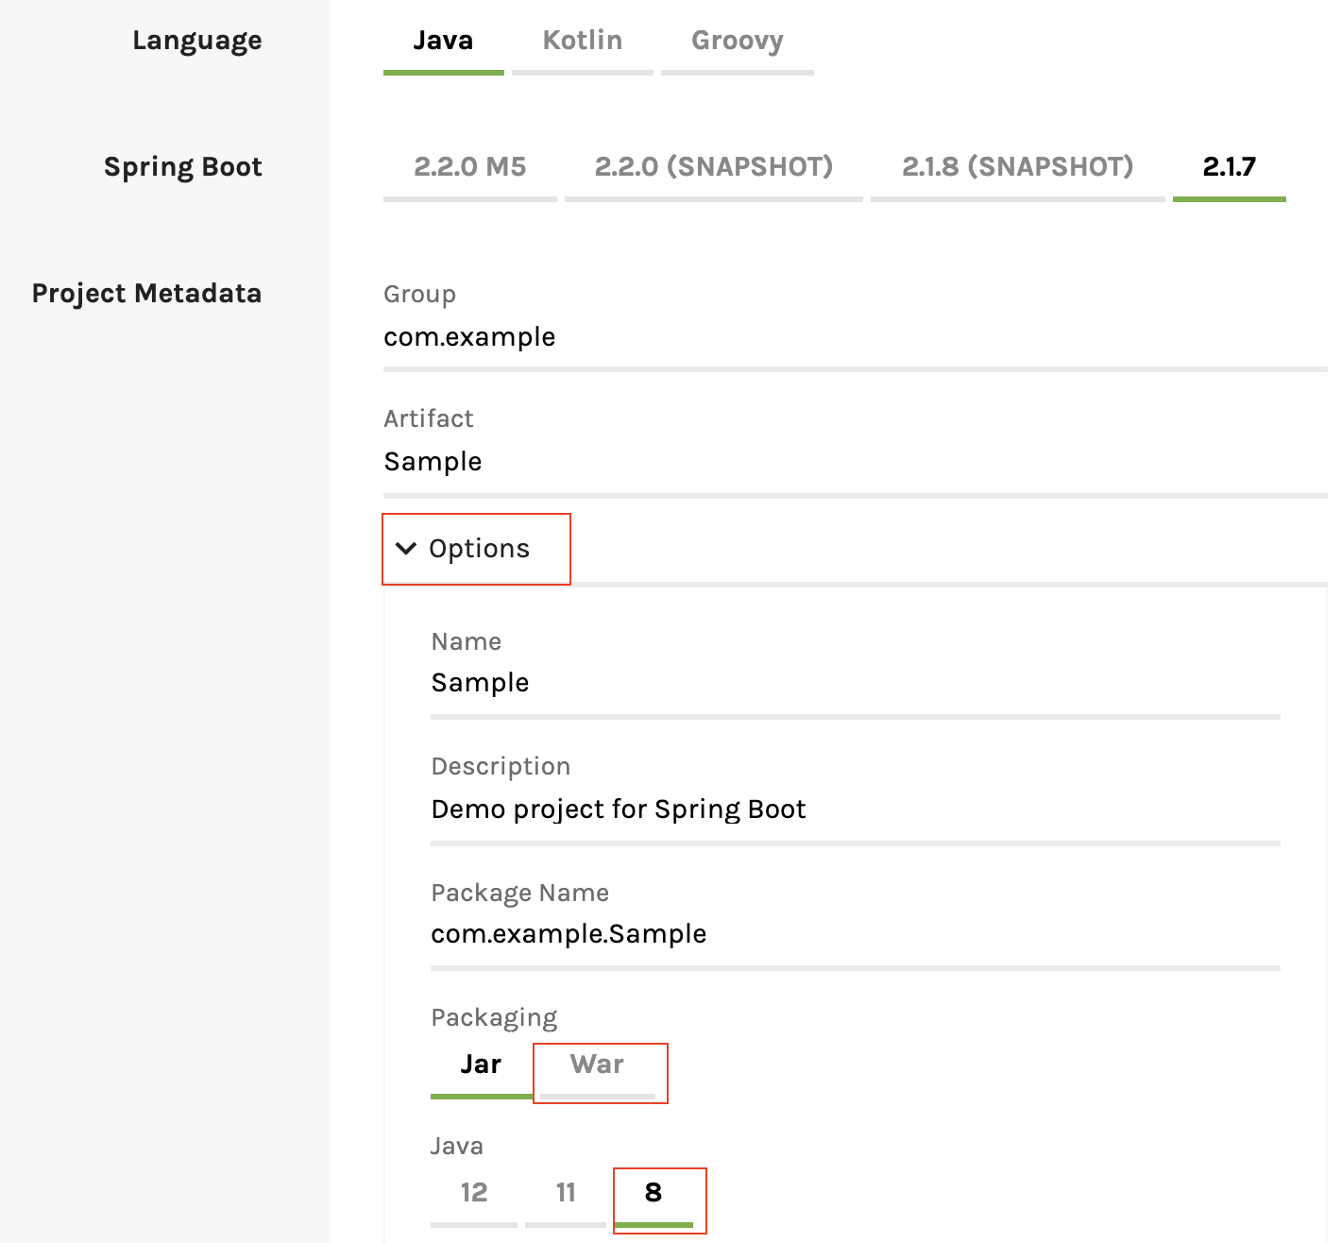
Task: Edit the Group field com.example
Action: pos(855,337)
